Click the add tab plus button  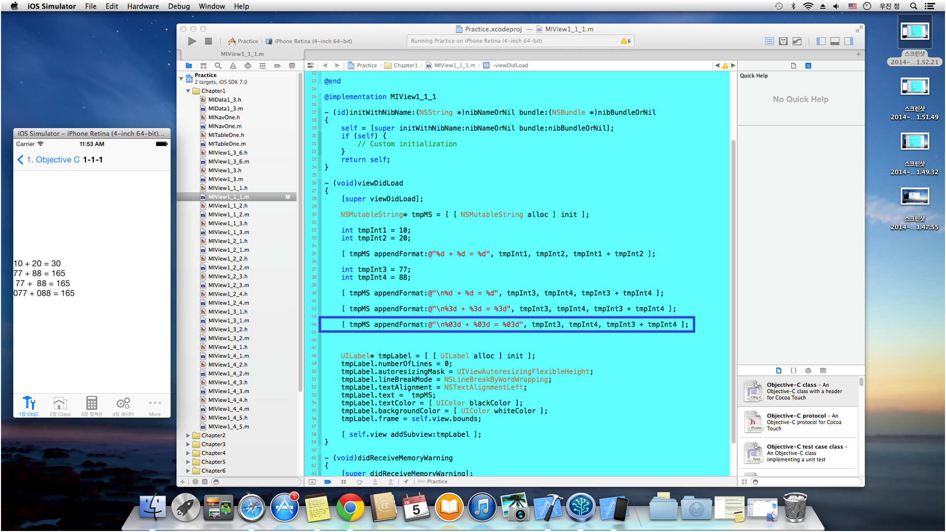tap(858, 55)
